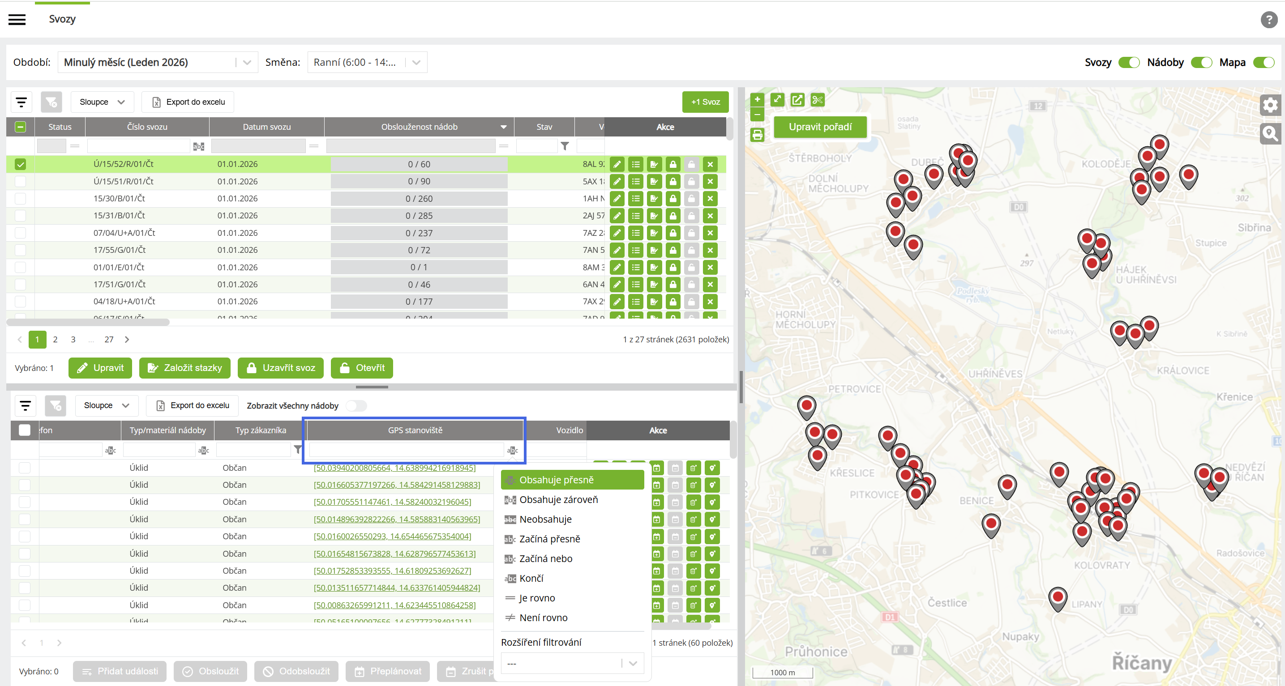Select the Neobsahuje filter option

(x=545, y=520)
